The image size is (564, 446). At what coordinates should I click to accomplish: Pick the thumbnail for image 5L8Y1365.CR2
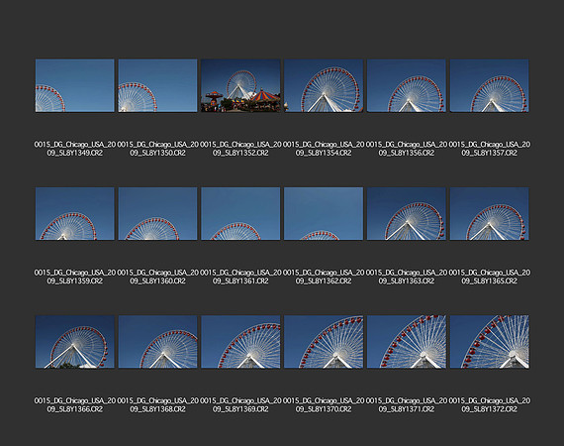(489, 214)
